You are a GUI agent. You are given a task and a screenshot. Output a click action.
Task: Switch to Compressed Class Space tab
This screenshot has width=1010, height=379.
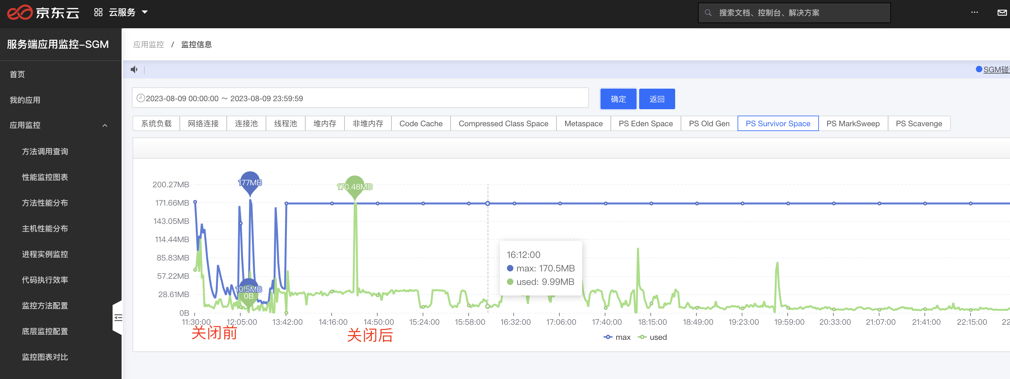click(x=503, y=124)
